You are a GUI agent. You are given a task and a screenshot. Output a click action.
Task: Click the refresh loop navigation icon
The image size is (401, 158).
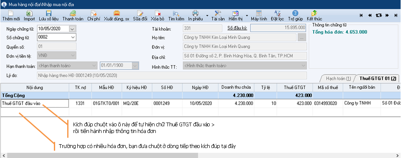coord(379,15)
